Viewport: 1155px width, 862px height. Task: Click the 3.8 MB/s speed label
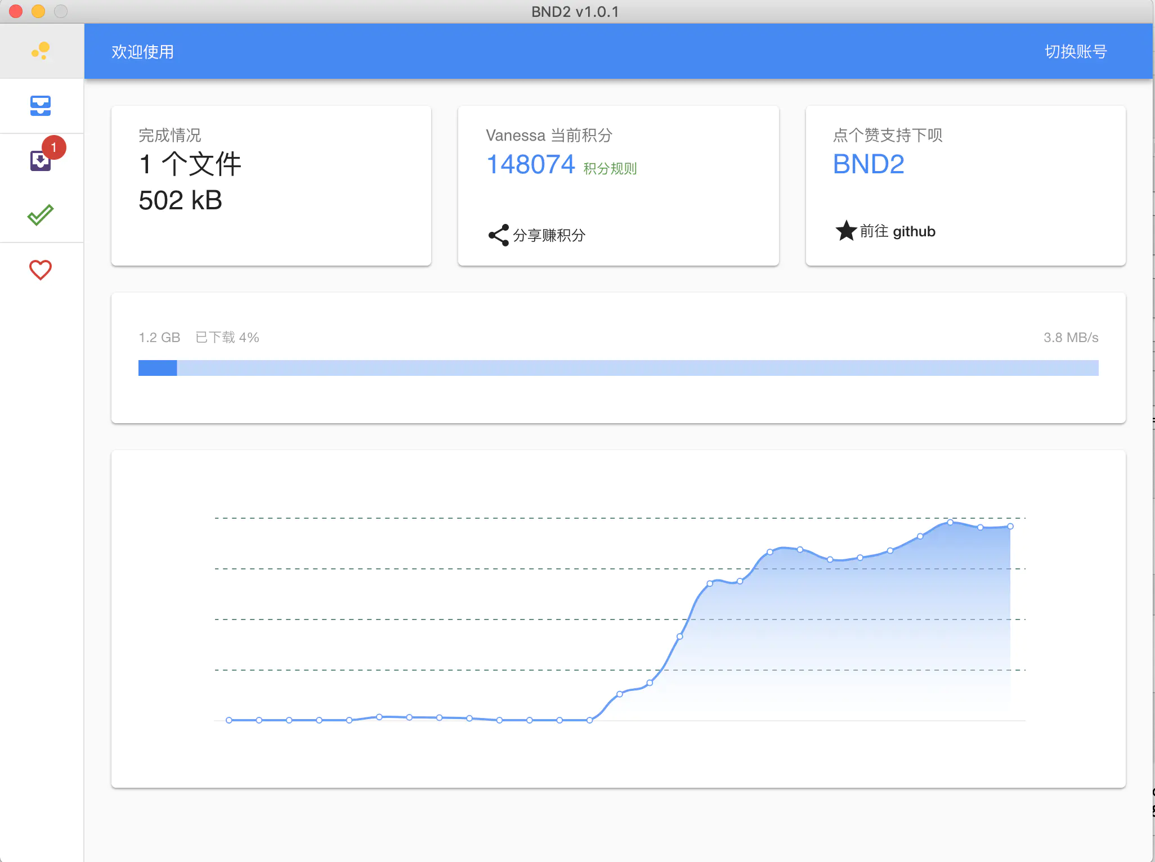click(1071, 338)
